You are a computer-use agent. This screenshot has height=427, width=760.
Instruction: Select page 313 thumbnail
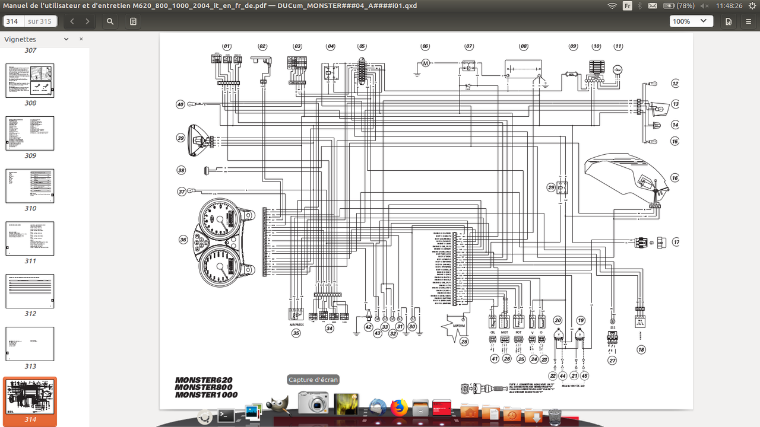(30, 344)
